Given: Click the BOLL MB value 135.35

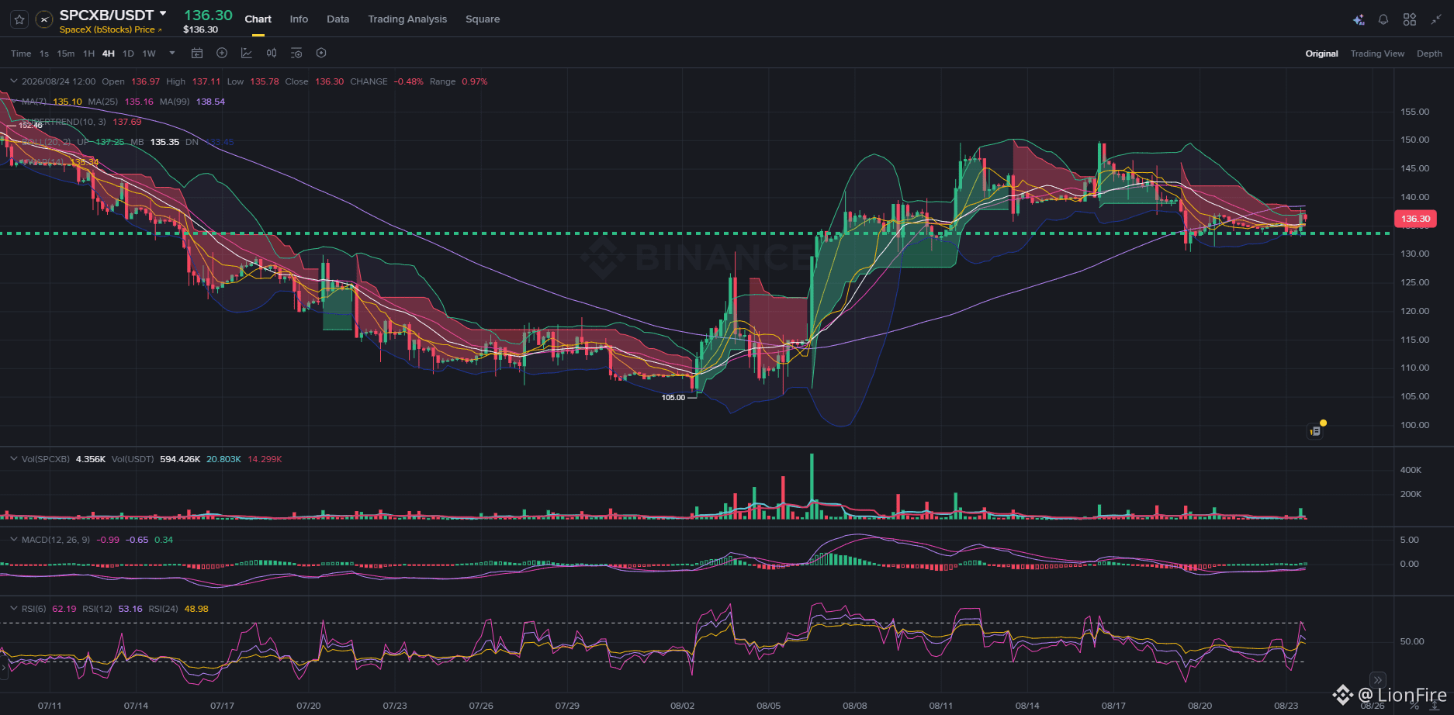Looking at the screenshot, I should click(164, 142).
